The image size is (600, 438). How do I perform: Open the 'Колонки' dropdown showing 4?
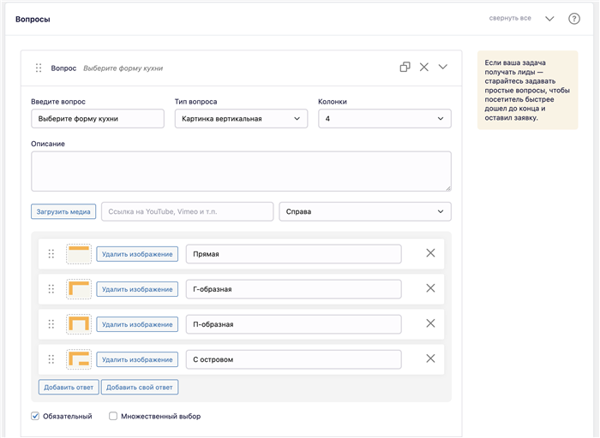coord(385,119)
